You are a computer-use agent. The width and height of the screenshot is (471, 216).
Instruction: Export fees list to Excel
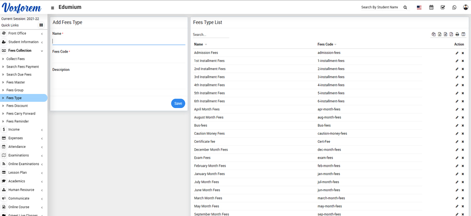[x=439, y=34]
